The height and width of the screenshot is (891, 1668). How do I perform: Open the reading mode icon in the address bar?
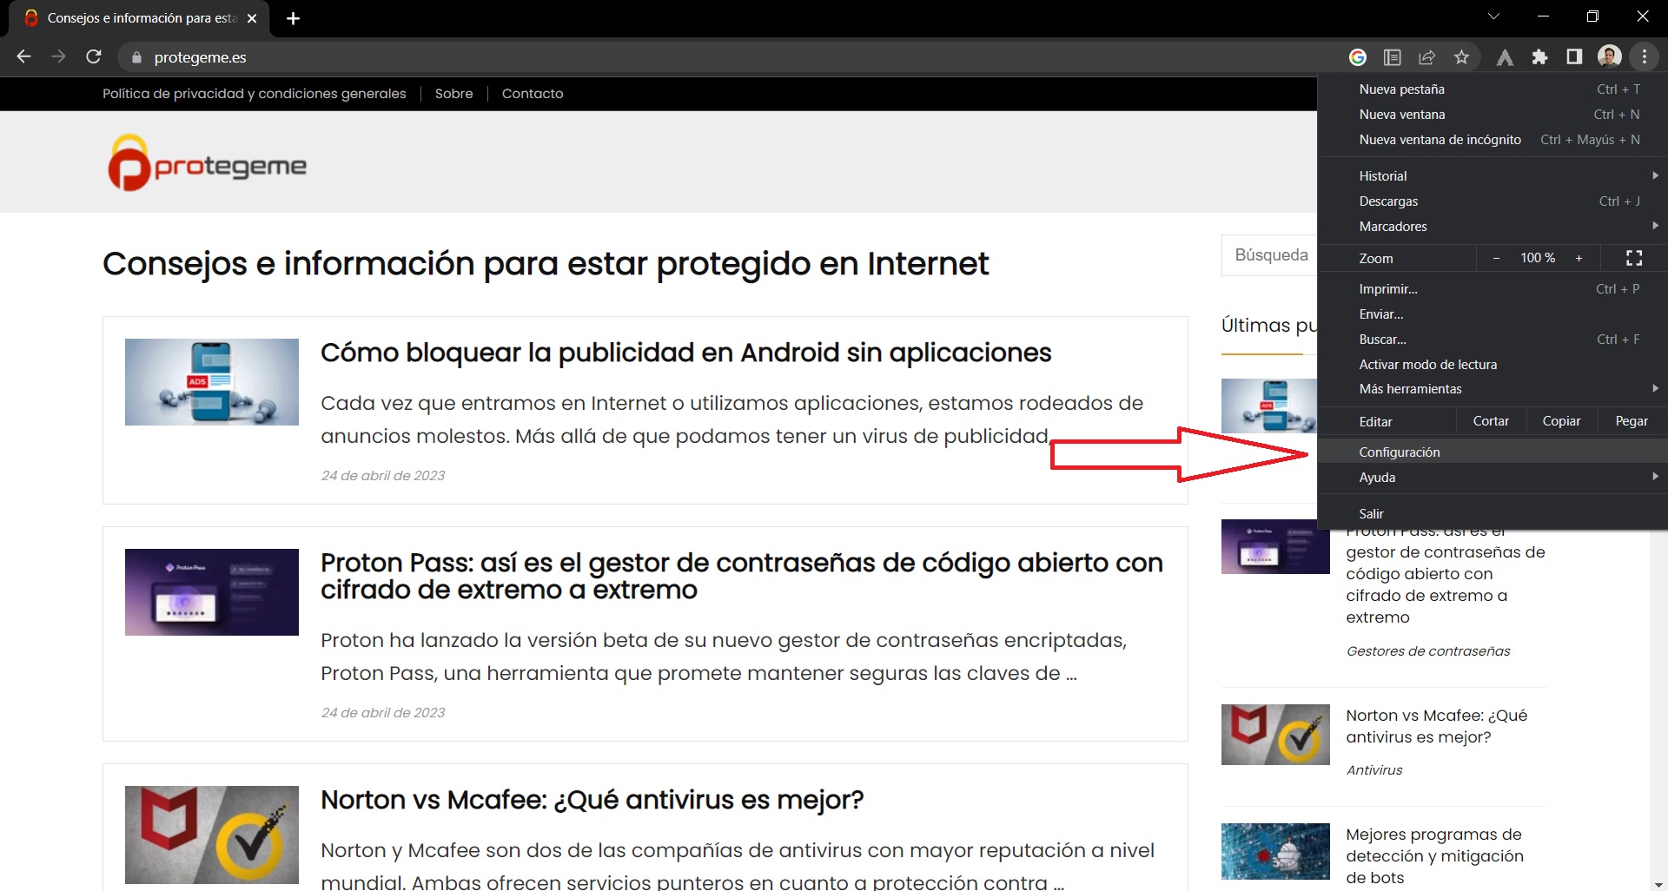click(1393, 57)
